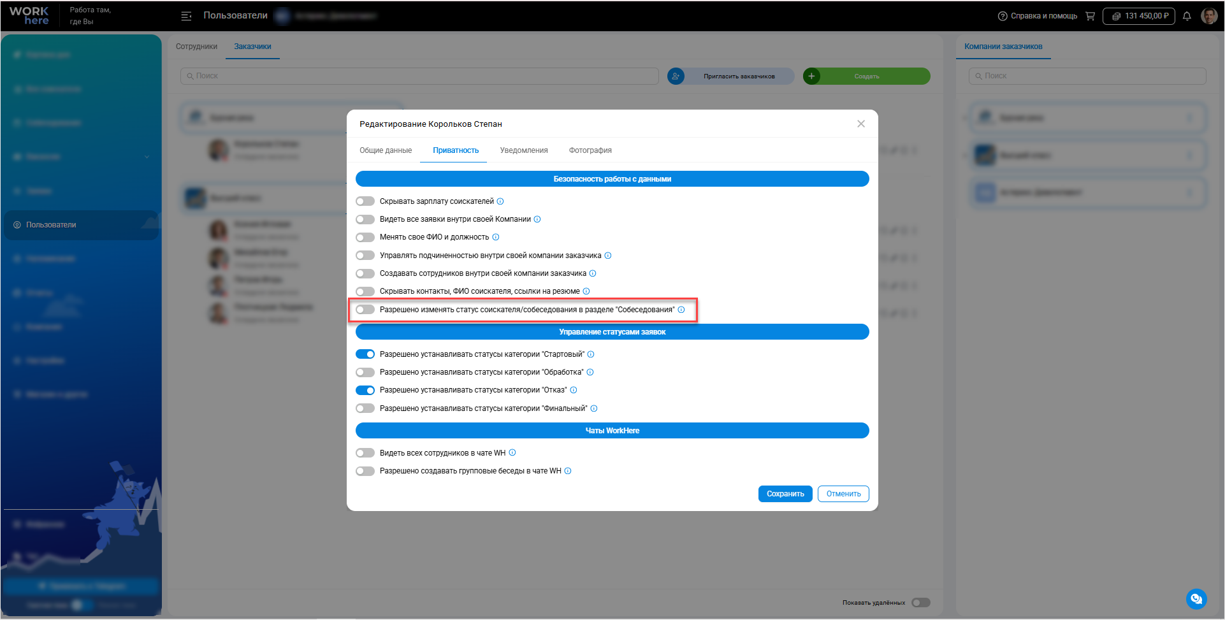
Task: Switch to 'Уведомления' tab
Action: 524,150
